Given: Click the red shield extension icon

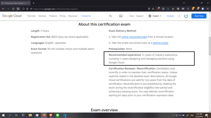Looking at the screenshot, I should click(x=158, y=9).
